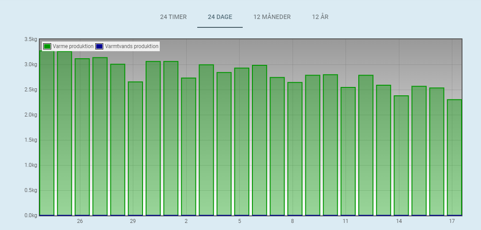Open the 12 MÅNEDER tab

point(272,17)
